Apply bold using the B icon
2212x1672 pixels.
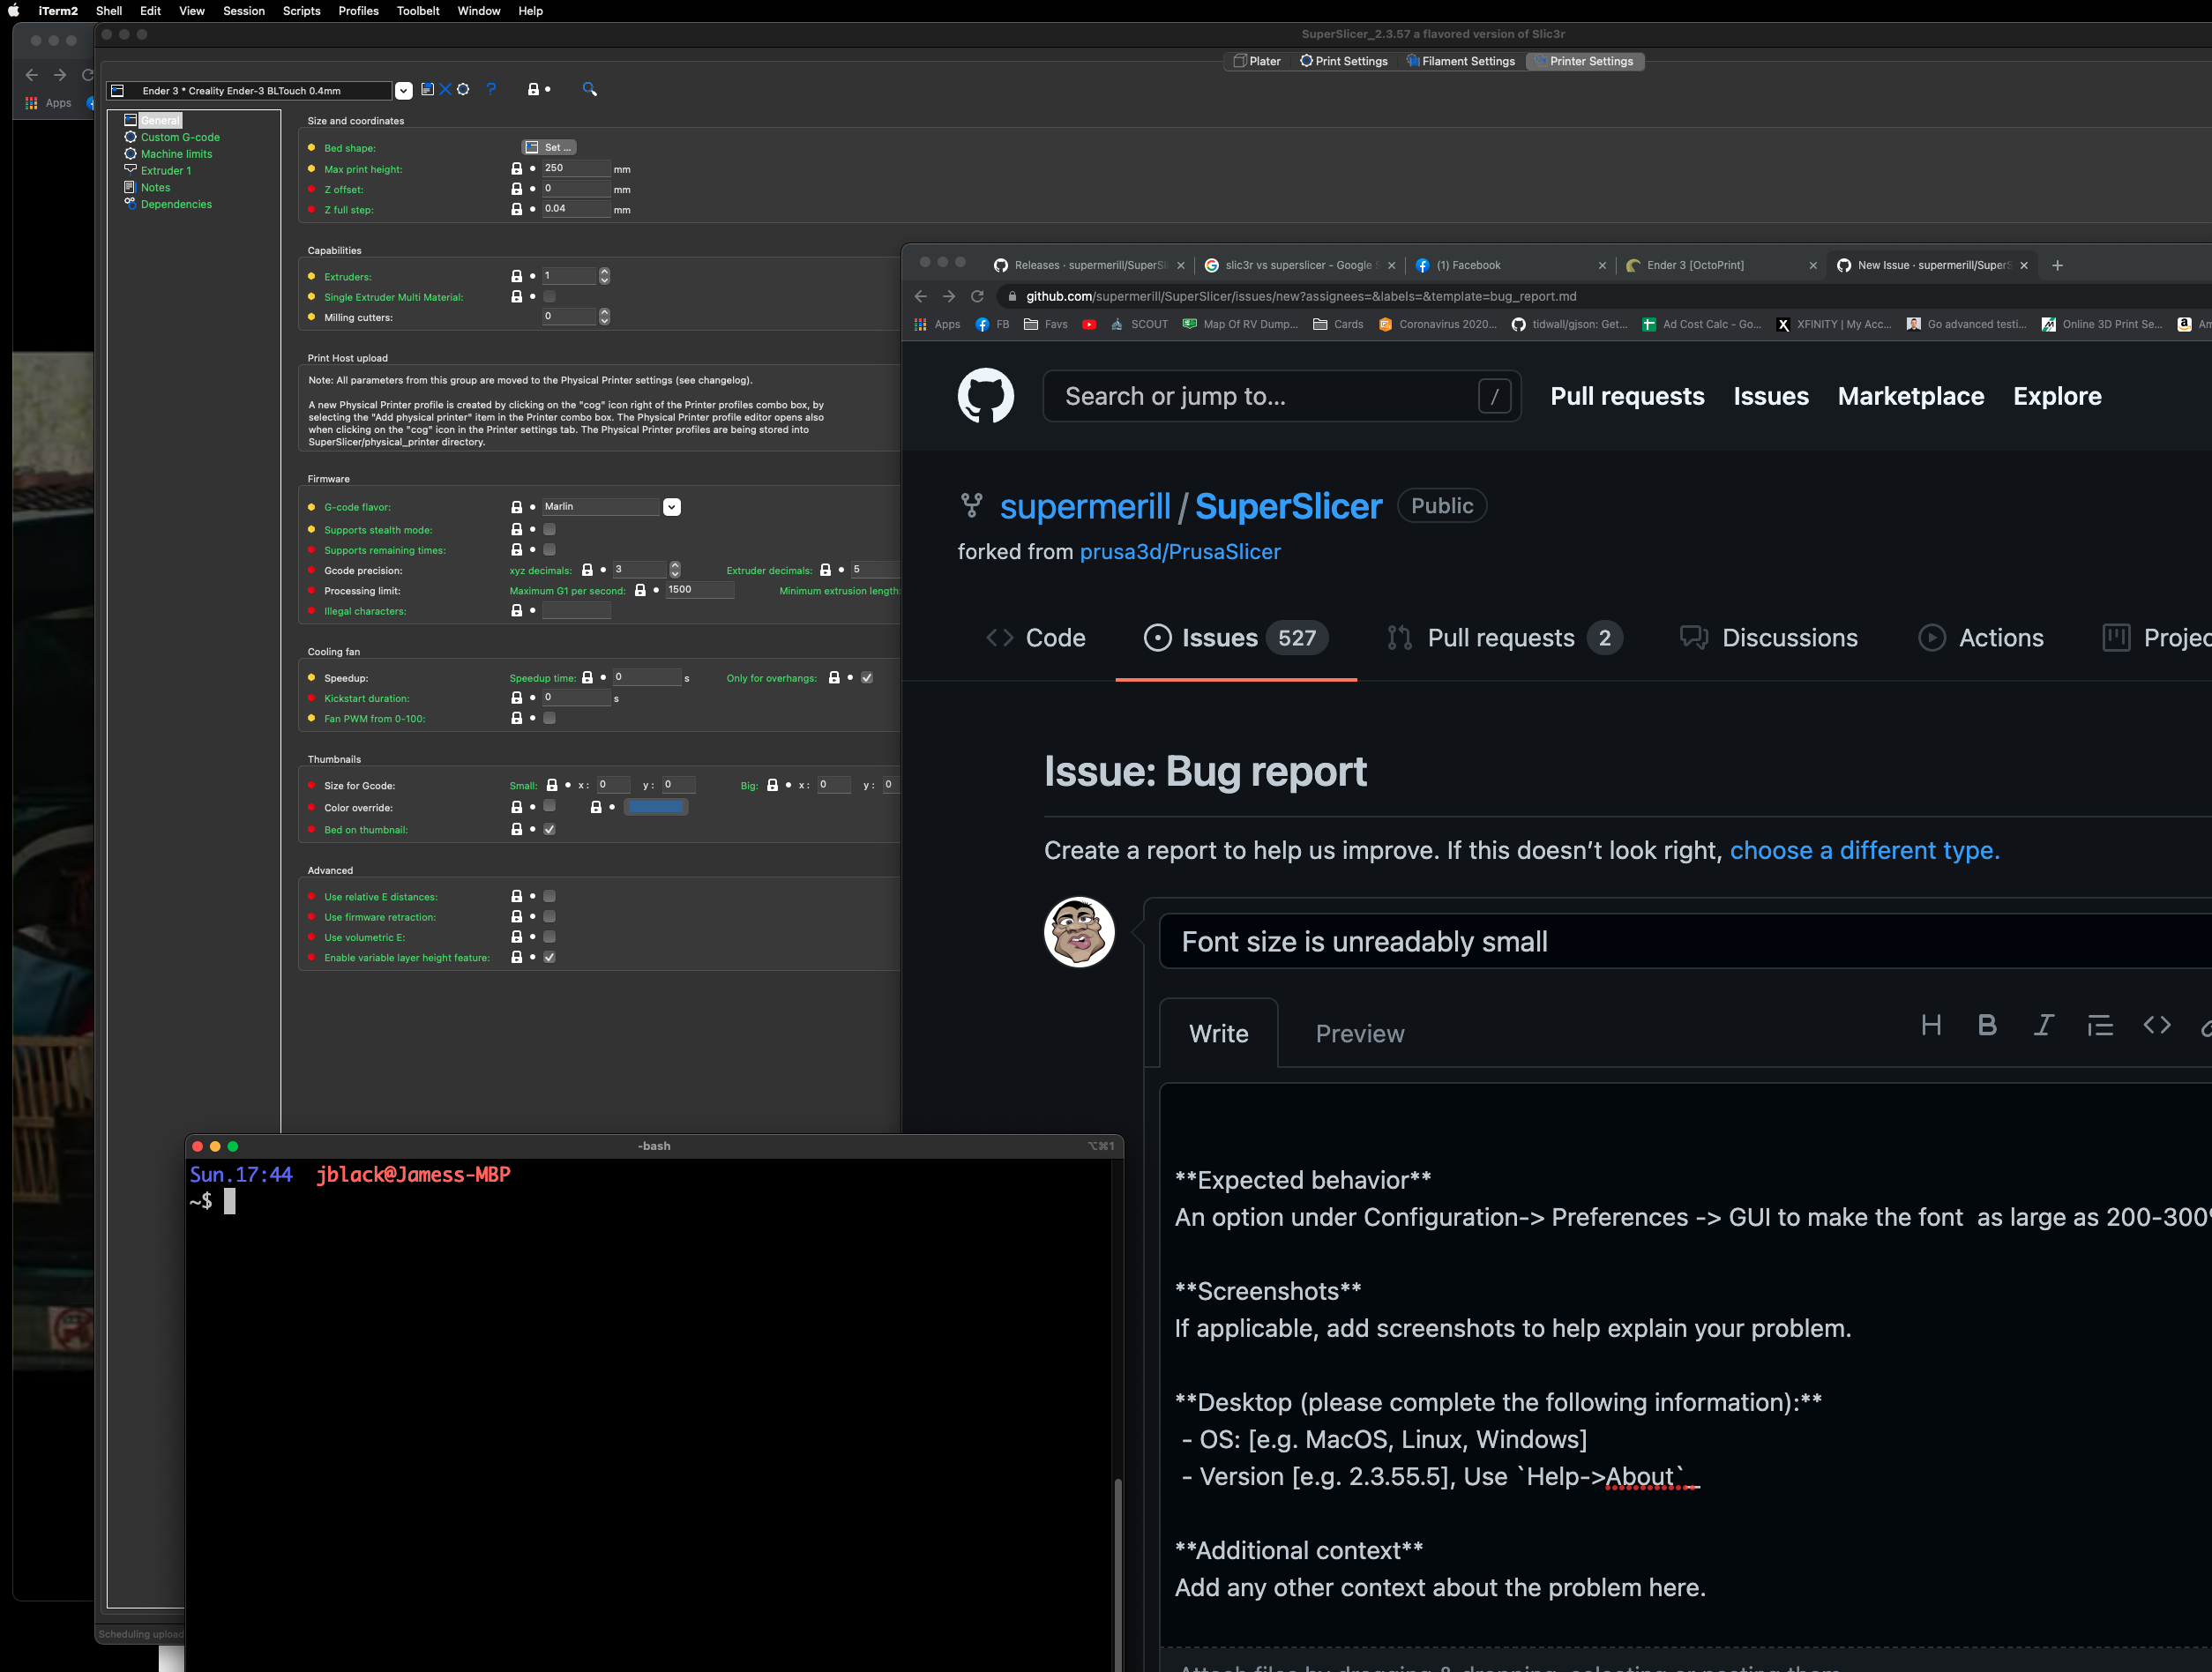click(x=1987, y=1026)
